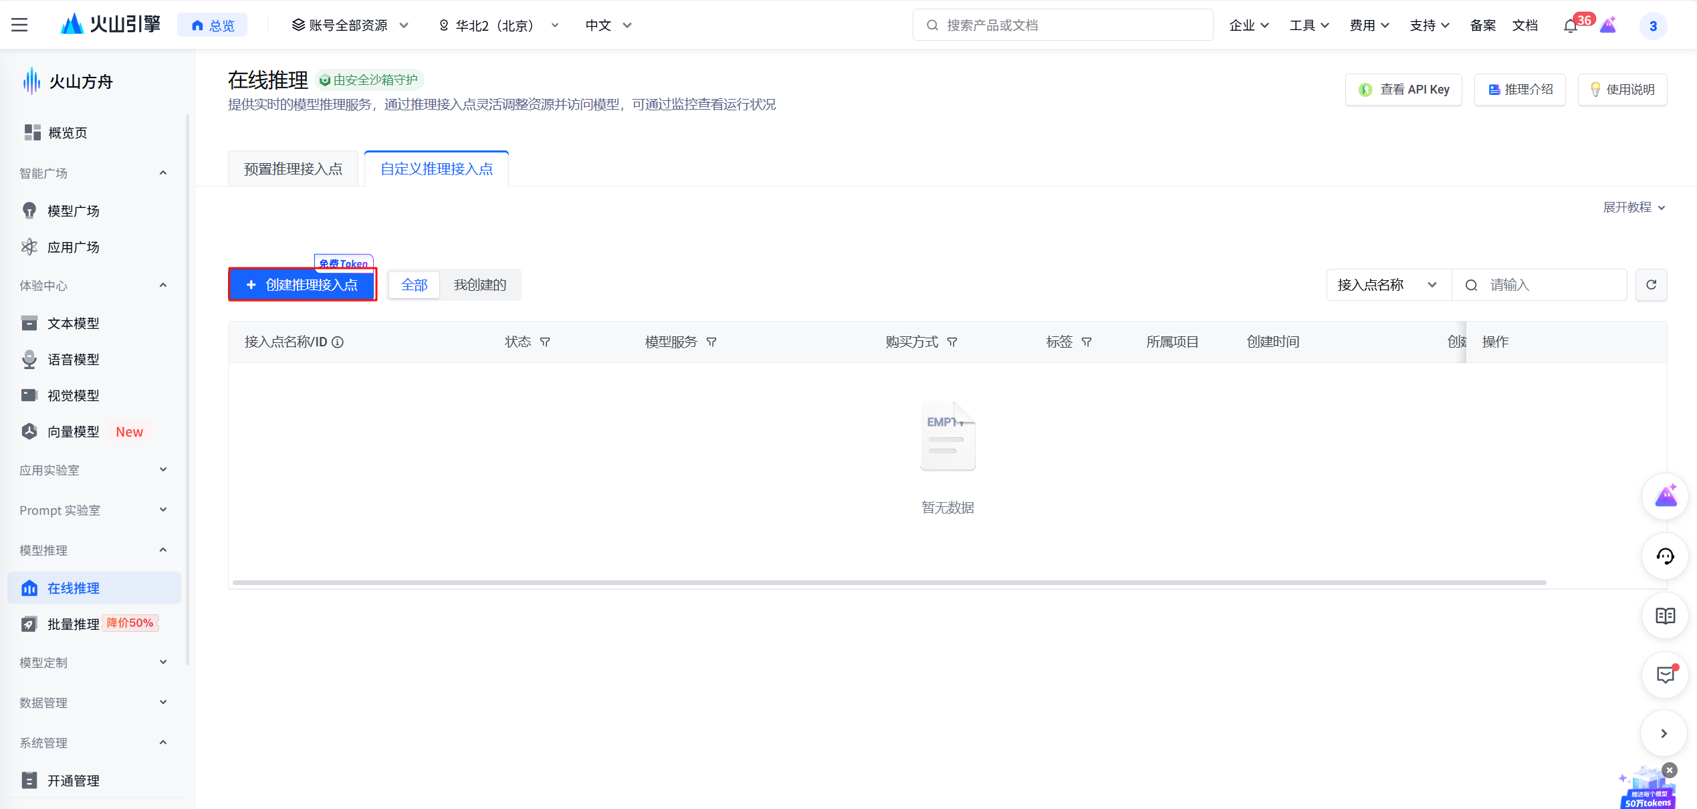Click the info icon beside 接入点名称/ID
Image resolution: width=1697 pixels, height=809 pixels.
[338, 342]
